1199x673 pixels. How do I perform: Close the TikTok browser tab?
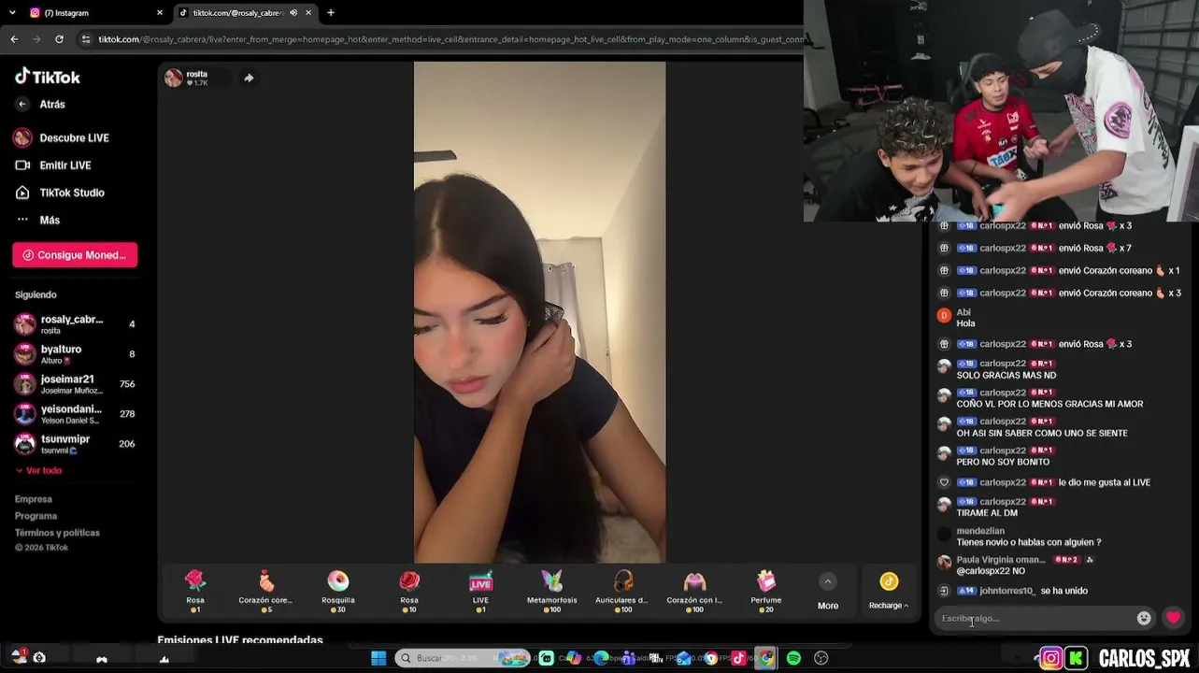(308, 13)
